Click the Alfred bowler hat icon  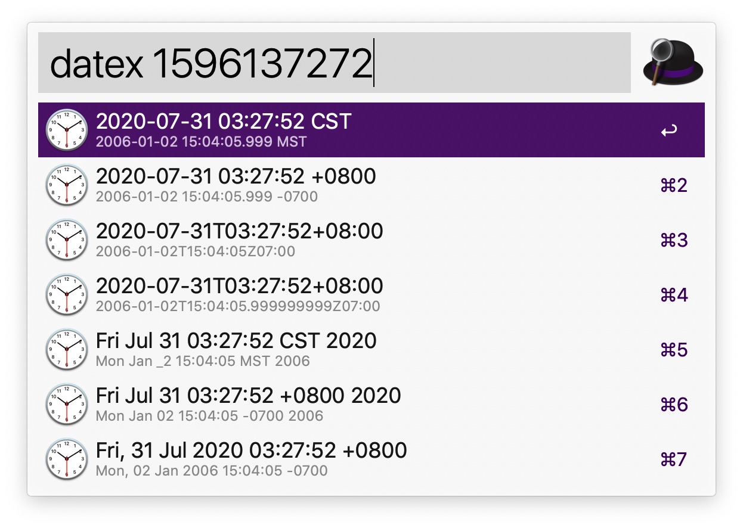click(673, 63)
